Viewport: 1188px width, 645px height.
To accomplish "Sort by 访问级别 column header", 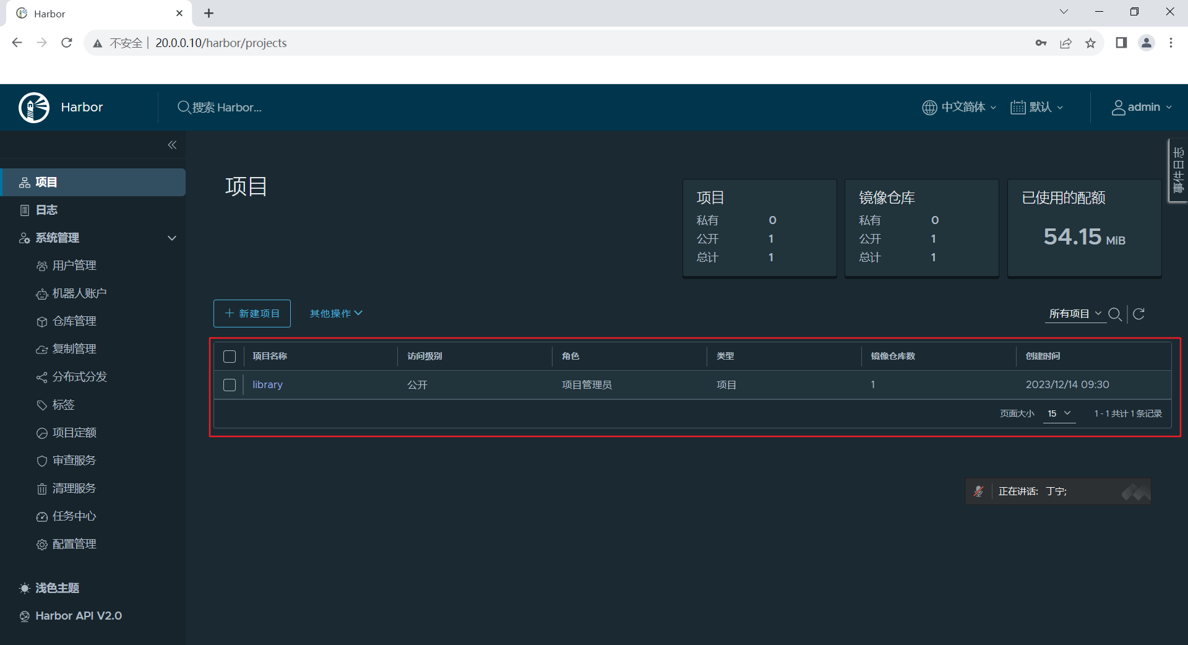I will point(424,357).
